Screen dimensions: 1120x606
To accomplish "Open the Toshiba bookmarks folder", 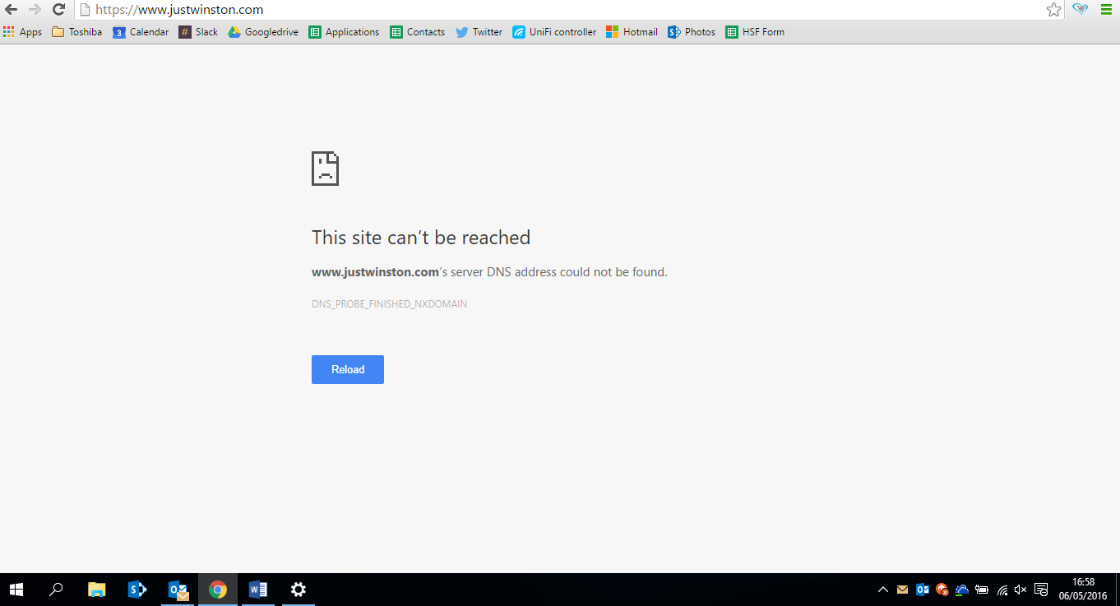I will click(x=76, y=32).
